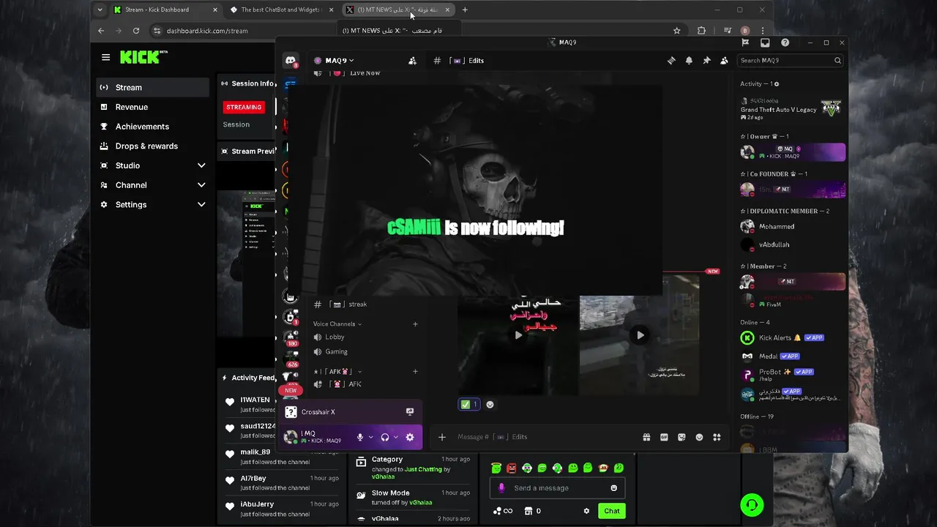Deafen with headphones icon in Discord
The image size is (937, 527).
(x=385, y=437)
